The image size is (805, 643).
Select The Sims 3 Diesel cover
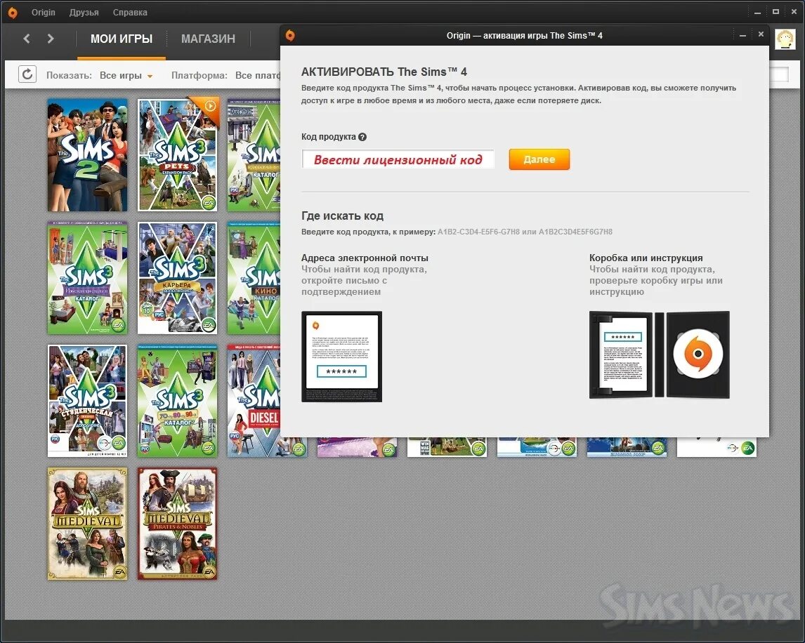click(254, 401)
